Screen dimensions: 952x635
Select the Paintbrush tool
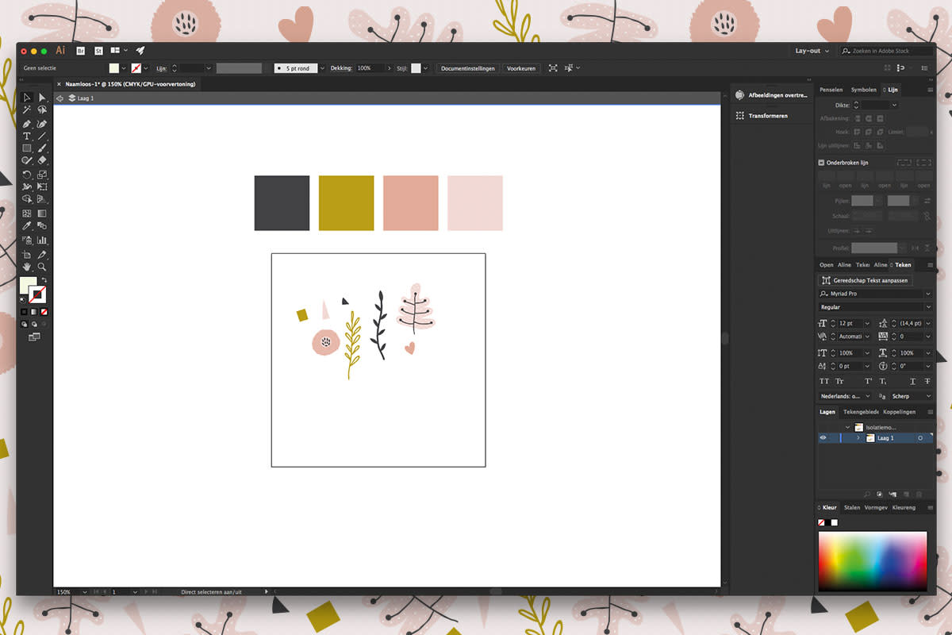point(42,148)
